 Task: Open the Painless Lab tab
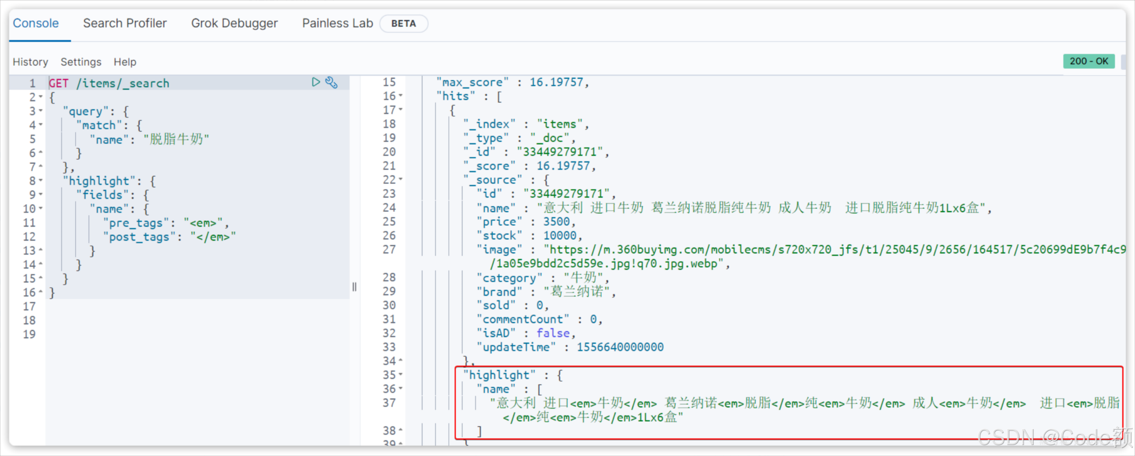click(338, 23)
